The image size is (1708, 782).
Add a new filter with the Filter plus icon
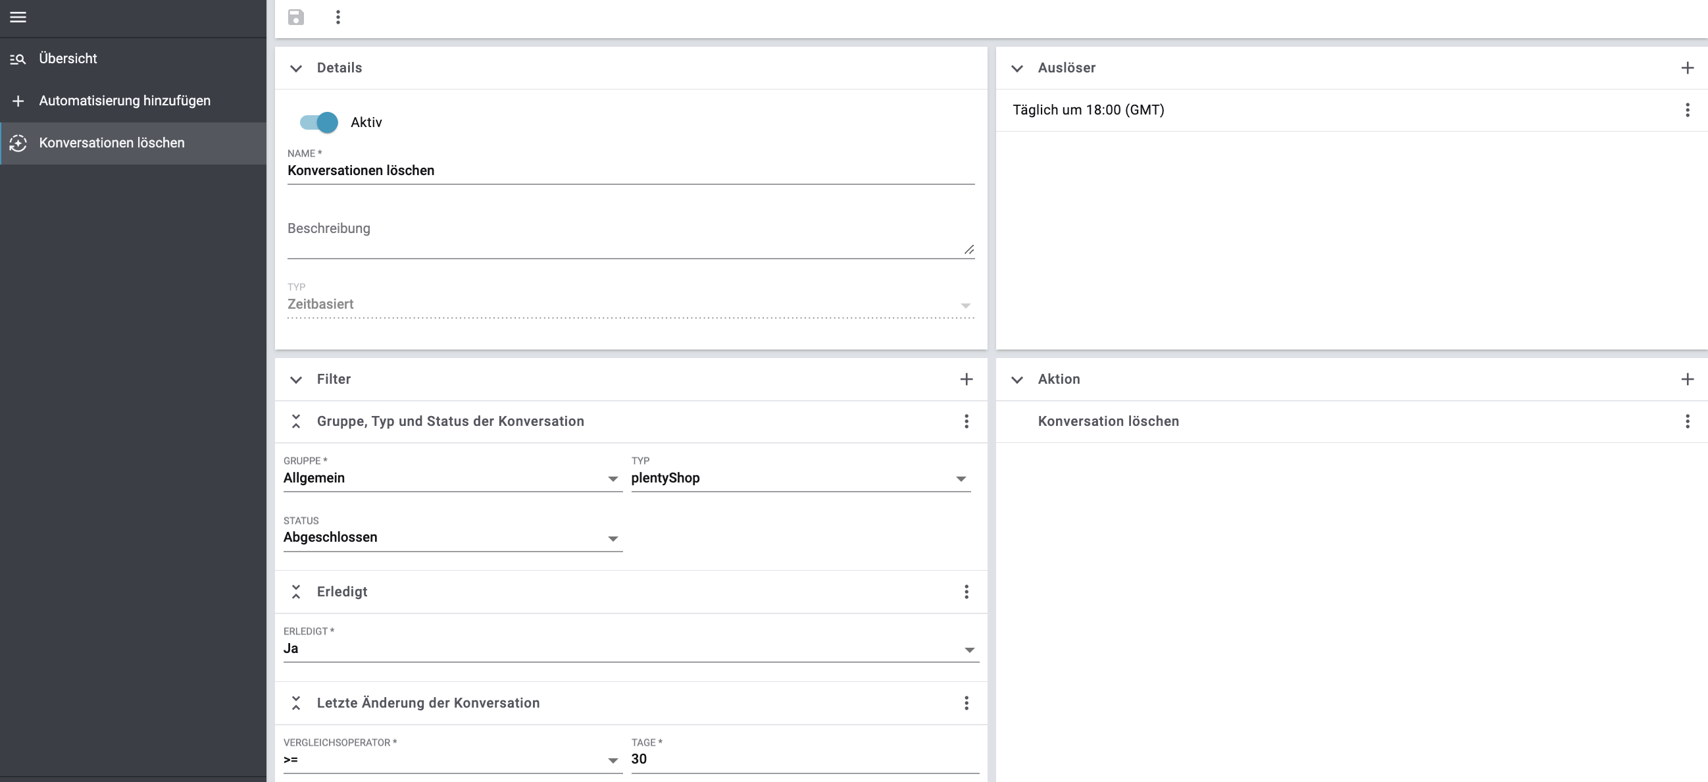966,379
